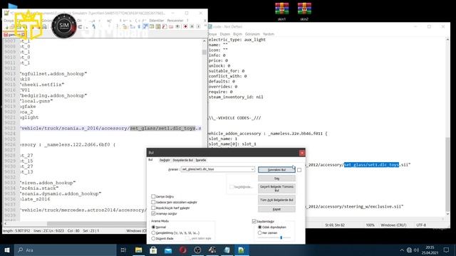
Task: Tick the checkbox beside Sonrakini Bul
Action: [299, 170]
